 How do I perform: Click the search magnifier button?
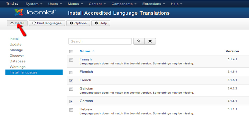point(139,41)
